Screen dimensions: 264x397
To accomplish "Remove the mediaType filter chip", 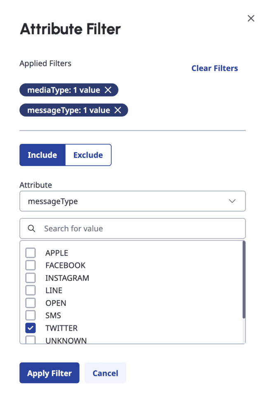I will pos(108,90).
